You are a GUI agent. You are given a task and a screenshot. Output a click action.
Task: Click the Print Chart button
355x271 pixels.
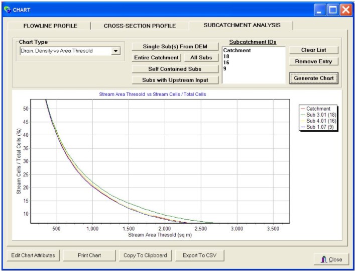pos(89,255)
